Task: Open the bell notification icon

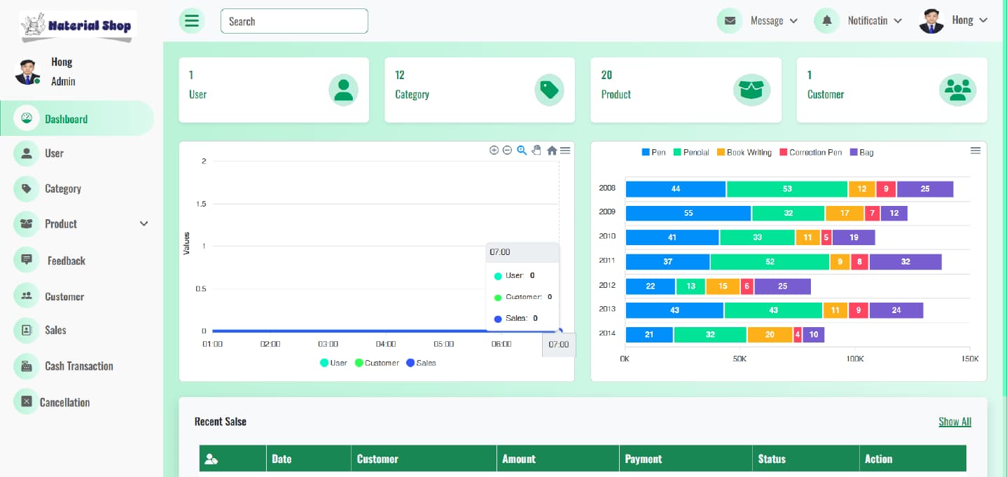Action: pyautogui.click(x=826, y=21)
